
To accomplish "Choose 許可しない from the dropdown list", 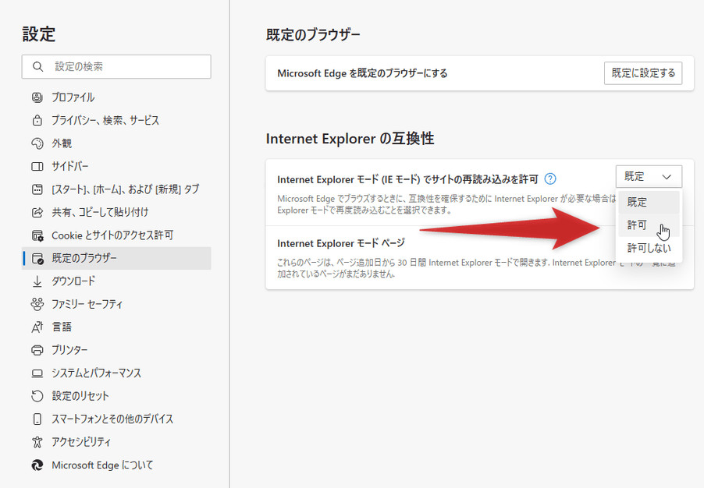I will coord(649,248).
